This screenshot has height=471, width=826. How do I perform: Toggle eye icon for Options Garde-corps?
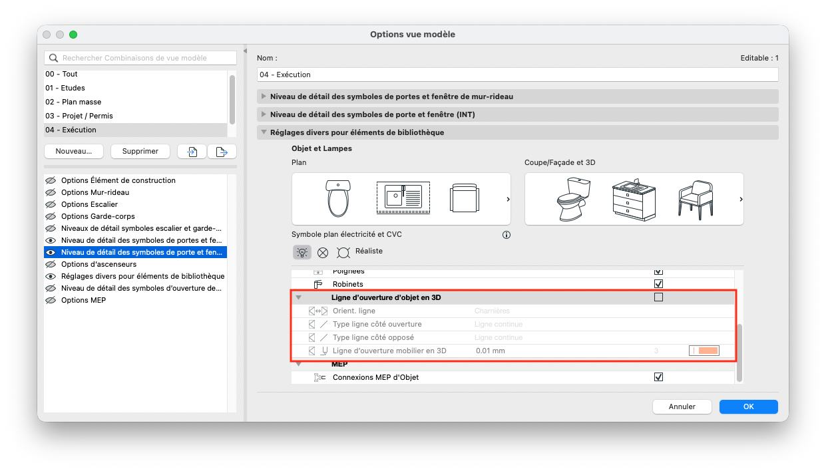click(50, 216)
